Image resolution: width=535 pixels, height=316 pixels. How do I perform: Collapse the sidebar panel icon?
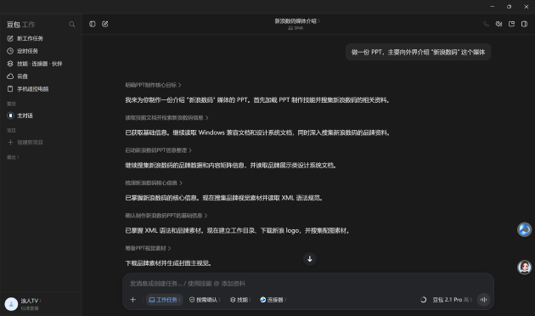point(92,24)
